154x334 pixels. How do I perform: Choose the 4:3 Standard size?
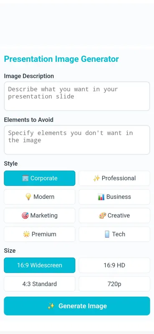coord(39,284)
